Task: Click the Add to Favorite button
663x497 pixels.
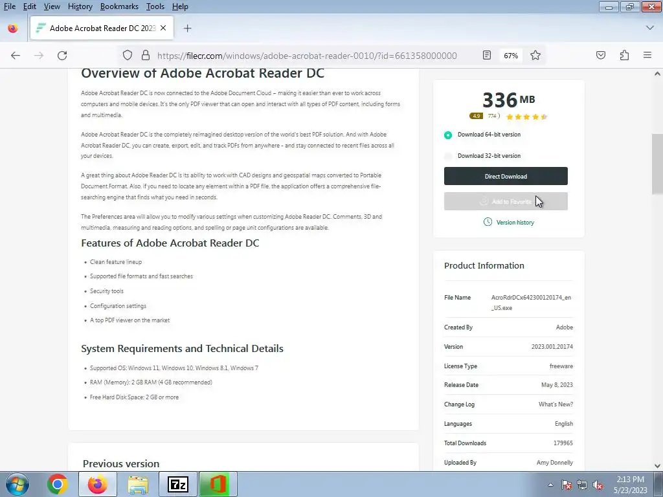Action: (x=506, y=201)
